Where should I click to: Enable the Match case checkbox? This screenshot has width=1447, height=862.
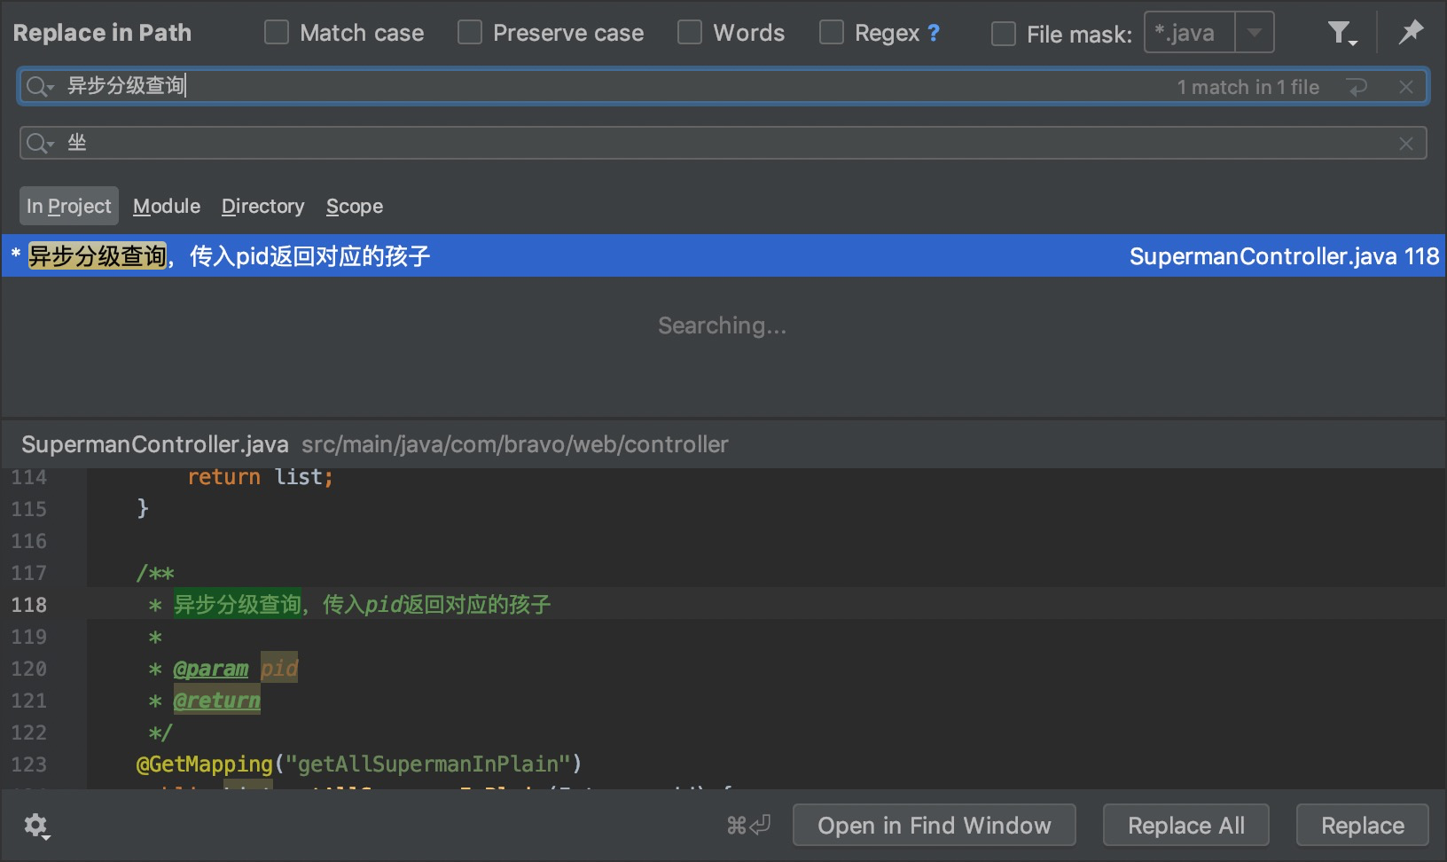(277, 33)
